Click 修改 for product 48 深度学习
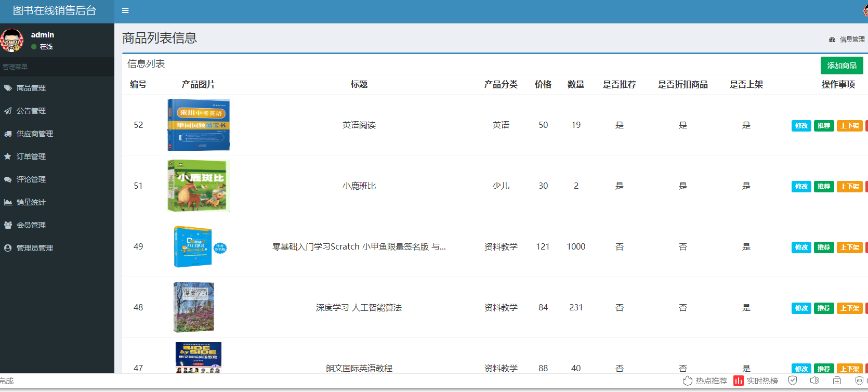The height and width of the screenshot is (392, 868). [x=801, y=308]
